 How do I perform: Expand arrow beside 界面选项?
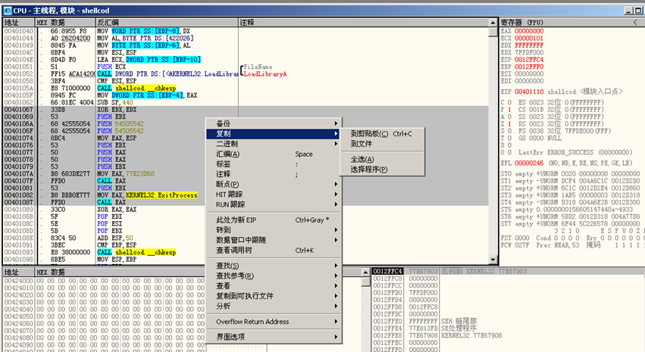[x=336, y=337]
